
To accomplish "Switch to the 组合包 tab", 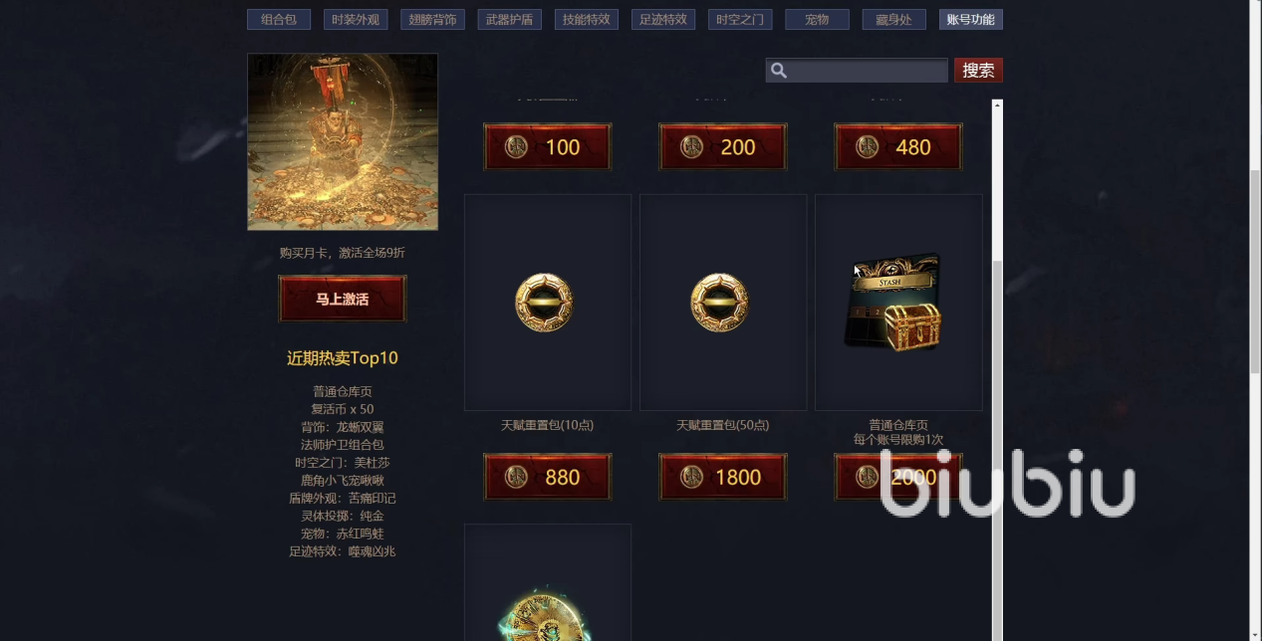I will click(x=279, y=19).
